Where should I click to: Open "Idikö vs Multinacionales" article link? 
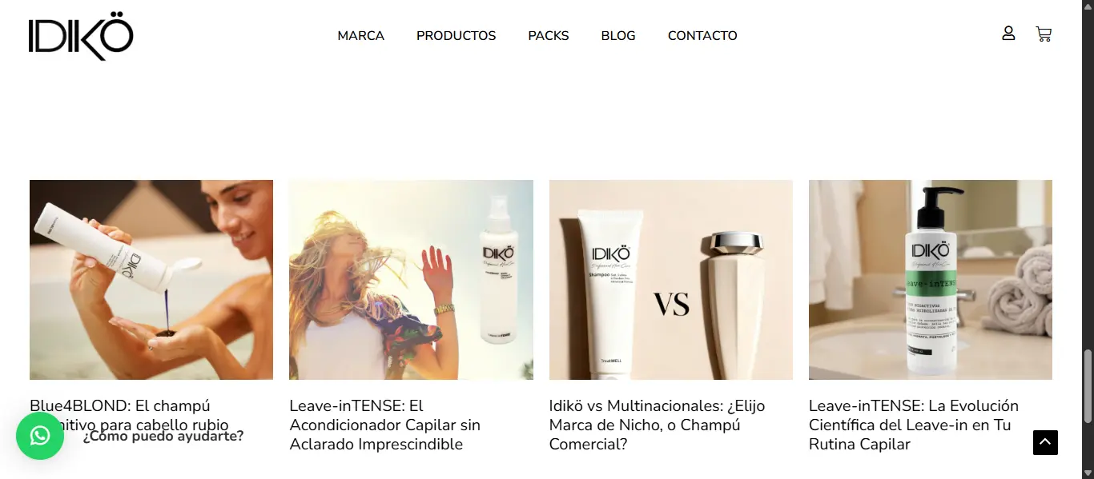pos(658,425)
